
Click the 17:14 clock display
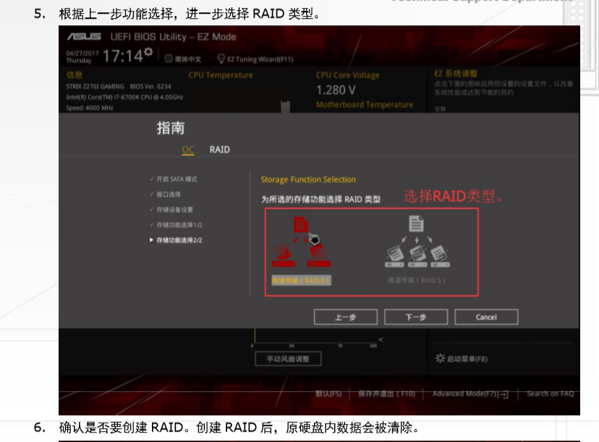(x=123, y=56)
